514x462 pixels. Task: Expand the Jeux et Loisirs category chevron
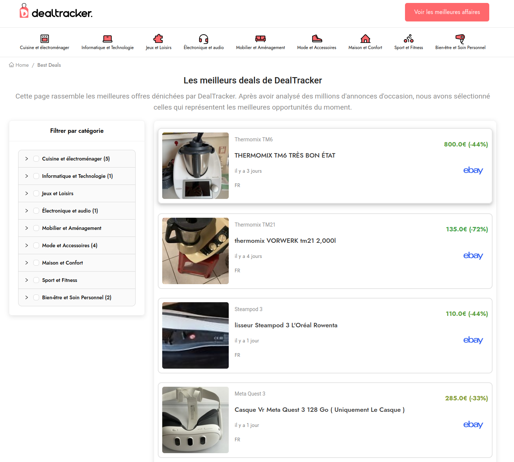[26, 193]
